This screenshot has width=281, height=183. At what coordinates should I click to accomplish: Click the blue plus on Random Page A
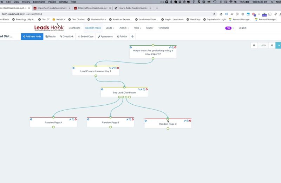31,119
